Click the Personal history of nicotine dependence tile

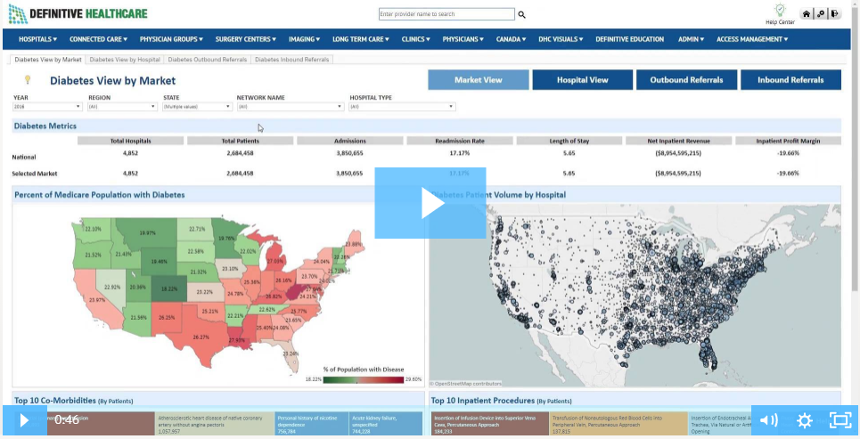pos(312,424)
